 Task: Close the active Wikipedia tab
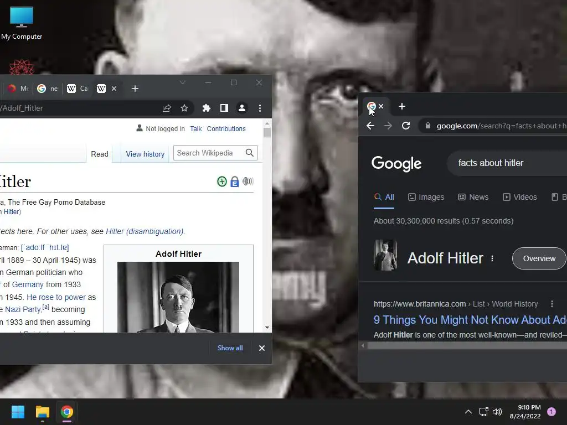coord(114,89)
